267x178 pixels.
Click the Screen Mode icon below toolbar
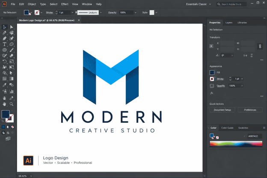pyautogui.click(x=8, y=139)
